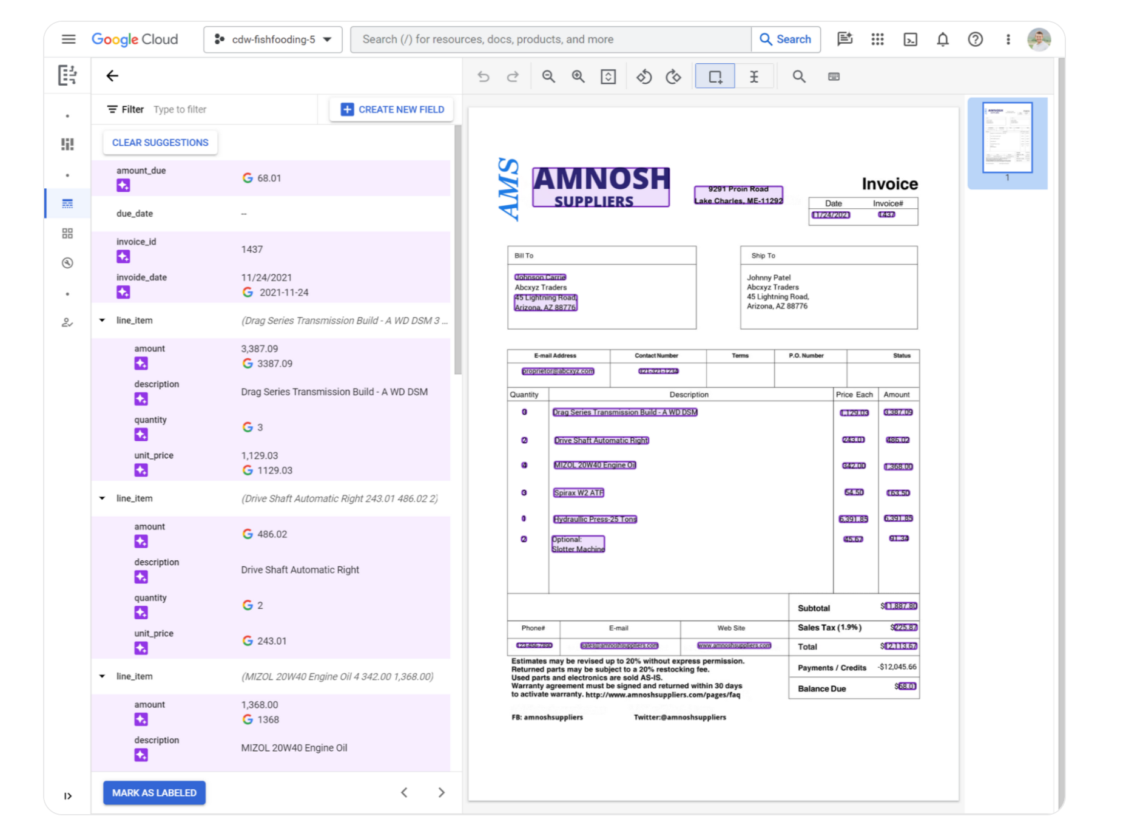Select the due_date field row
Image resolution: width=1143 pixels, height=839 pixels.
[x=271, y=214]
